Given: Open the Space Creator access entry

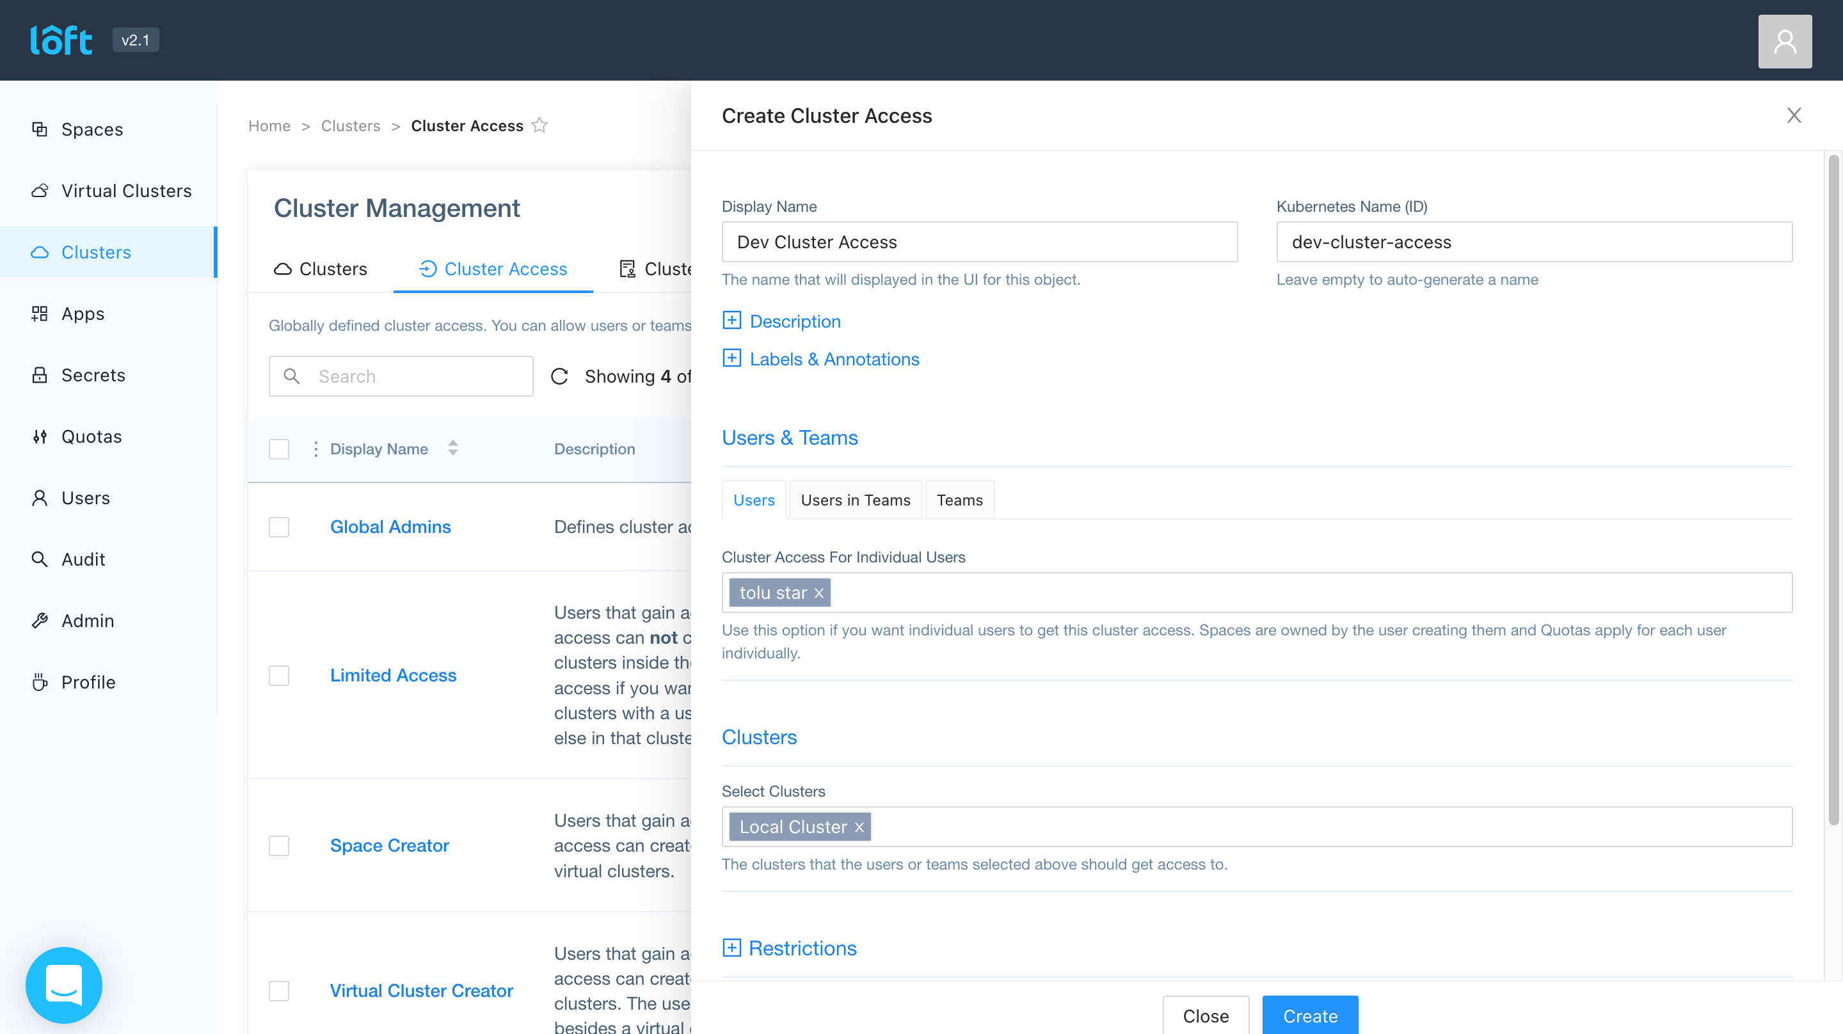Looking at the screenshot, I should (x=389, y=845).
